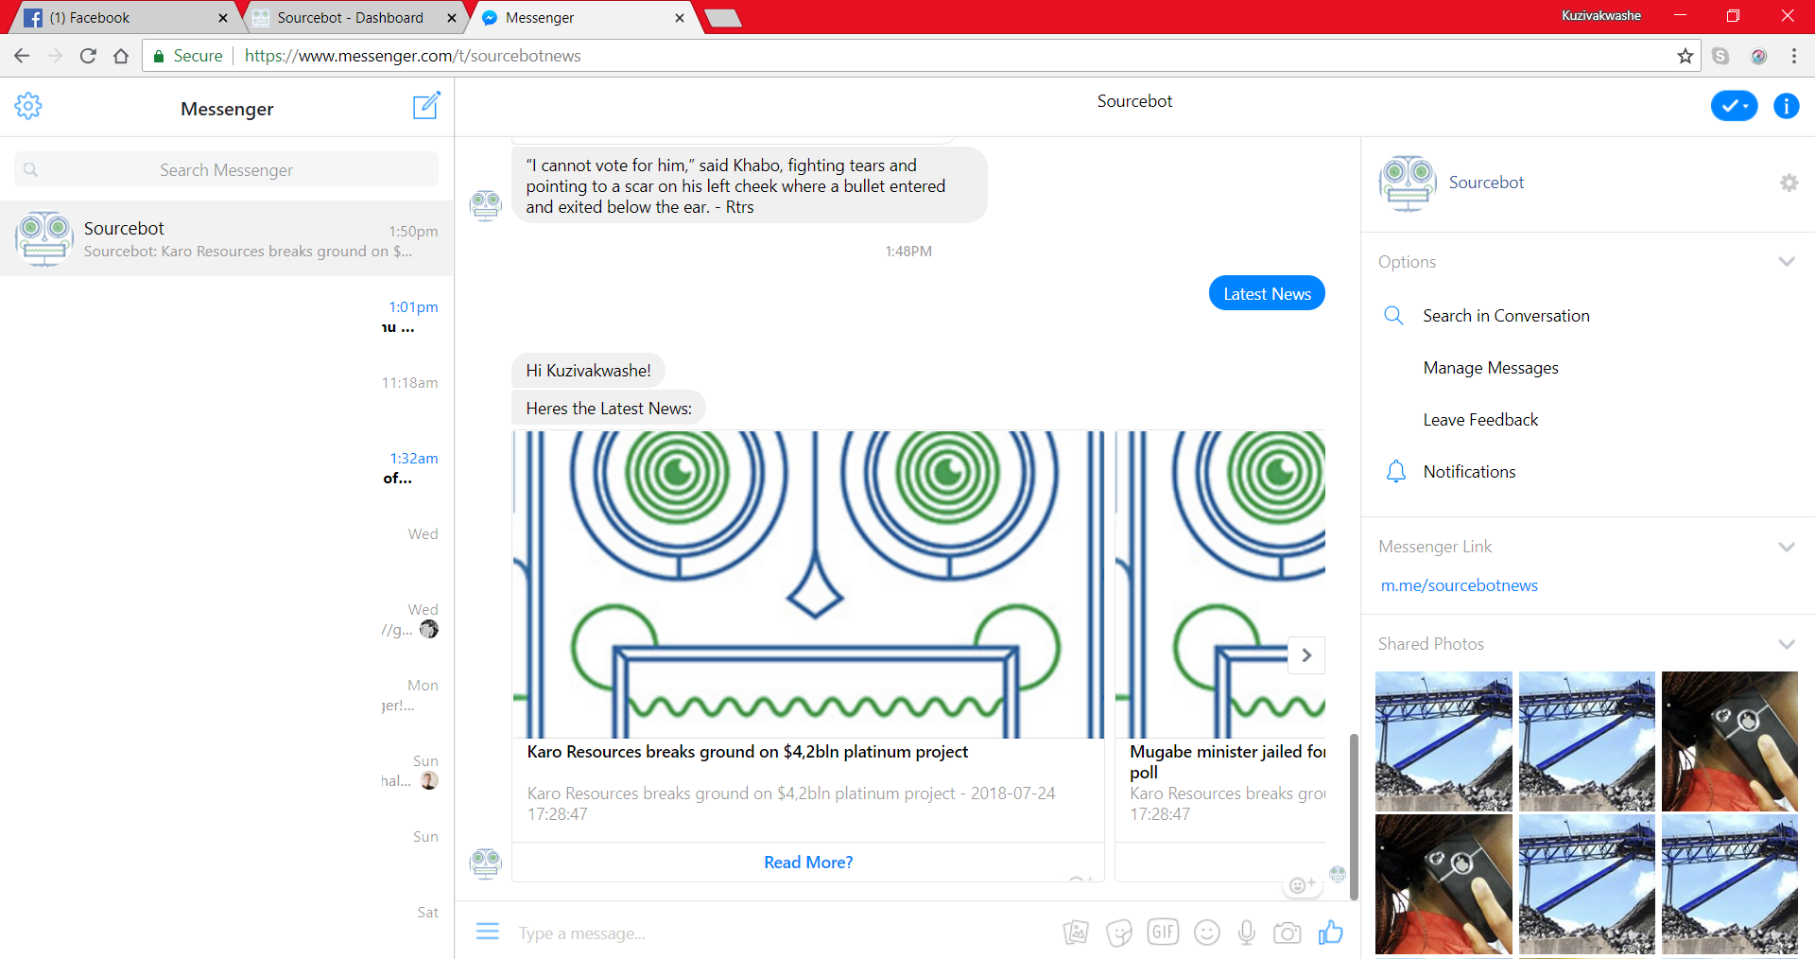
Task: Bookmark this page with the star
Action: pyautogui.click(x=1685, y=56)
